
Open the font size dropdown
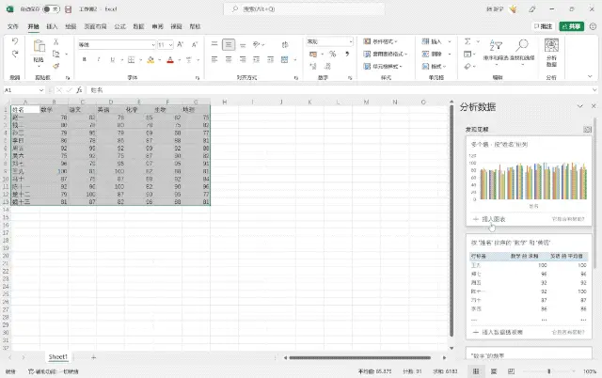click(x=170, y=45)
